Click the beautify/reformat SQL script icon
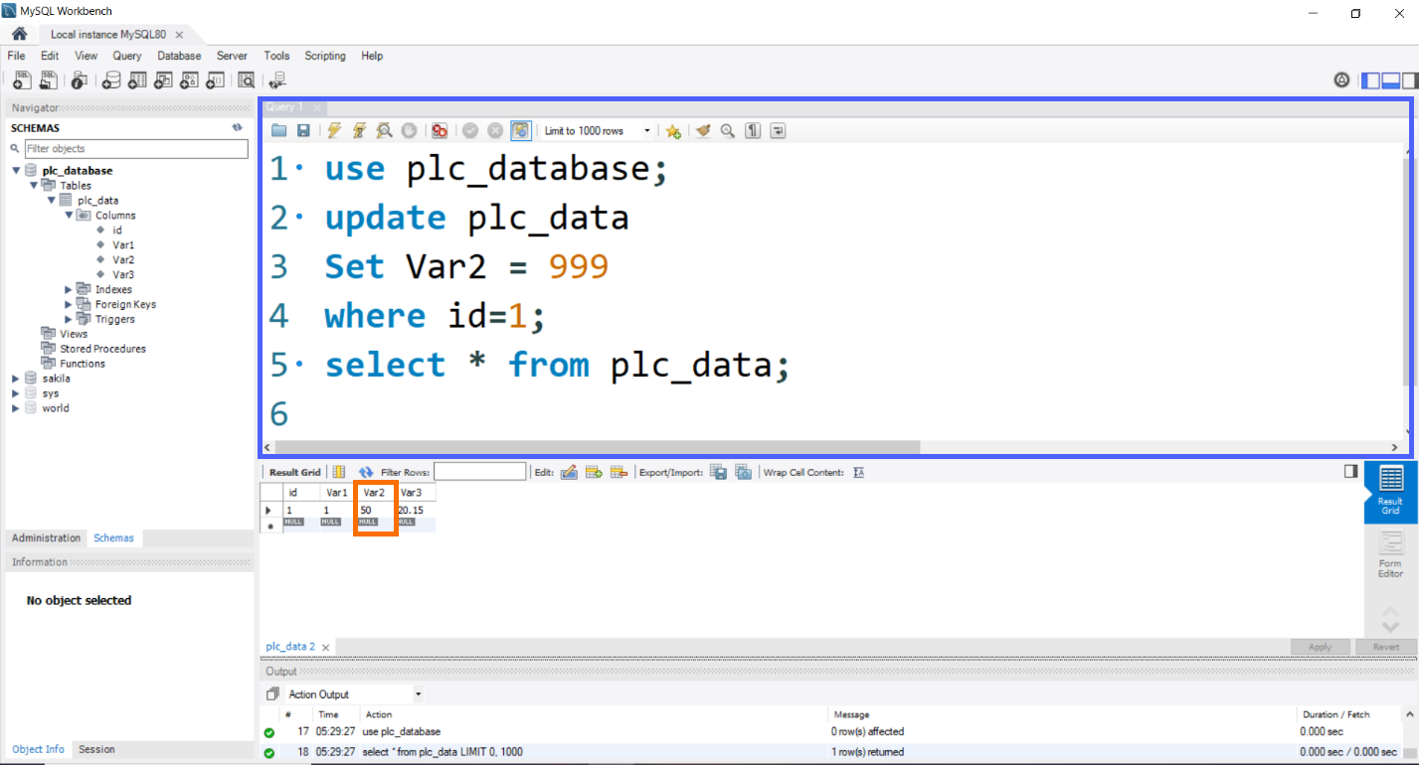This screenshot has height=765, width=1419. (703, 130)
